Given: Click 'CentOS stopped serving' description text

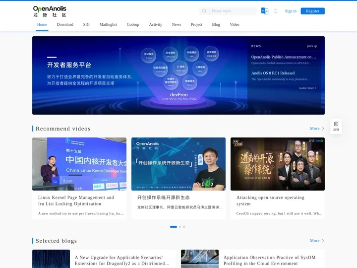Looking at the screenshot, I should coord(279,213).
